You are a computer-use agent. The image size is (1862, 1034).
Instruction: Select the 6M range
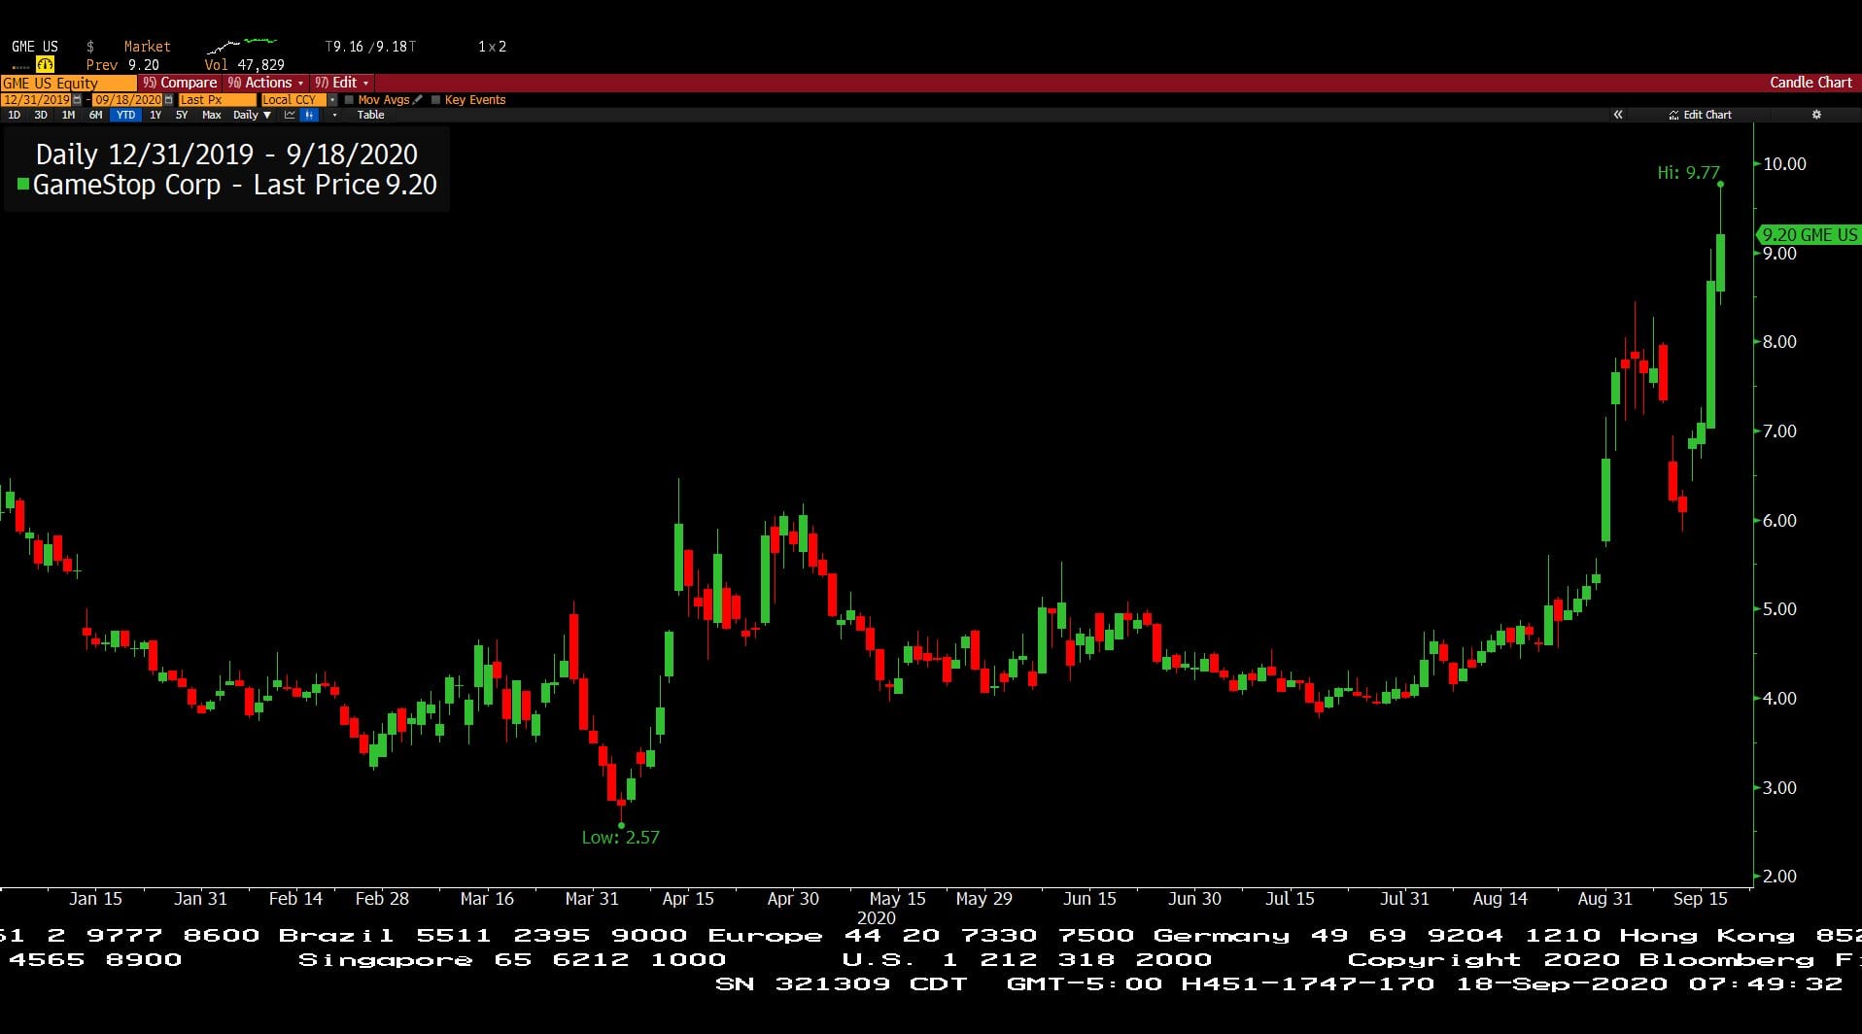coord(95,115)
